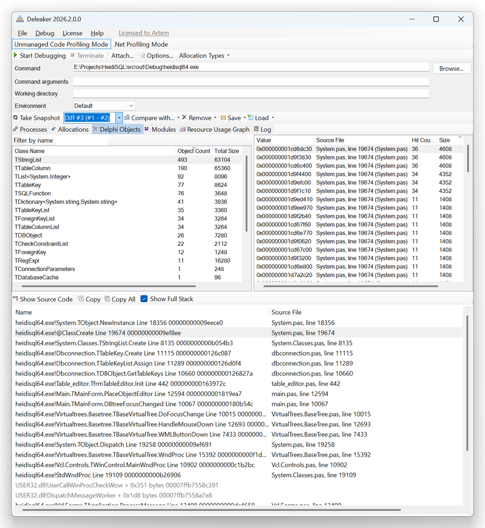The width and height of the screenshot is (485, 528).
Task: Select the StdWndProc Line 19109 frame
Action: (x=238, y=475)
